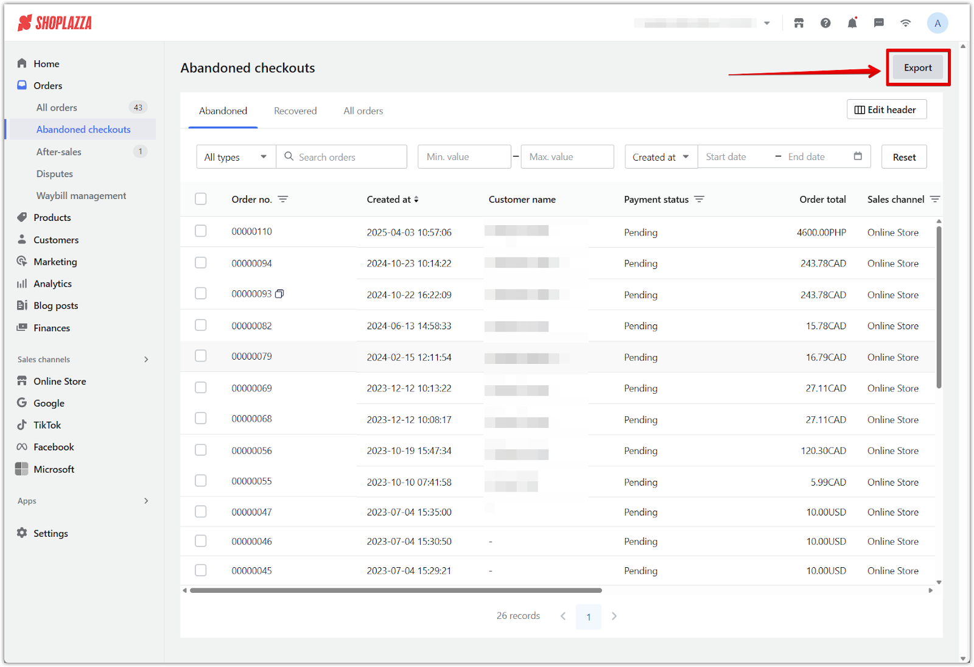Click the Customers person icon

point(22,239)
